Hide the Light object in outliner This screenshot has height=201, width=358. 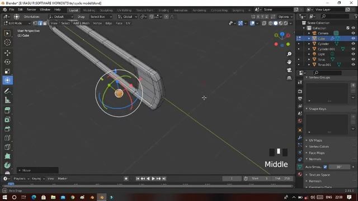[x=353, y=54]
